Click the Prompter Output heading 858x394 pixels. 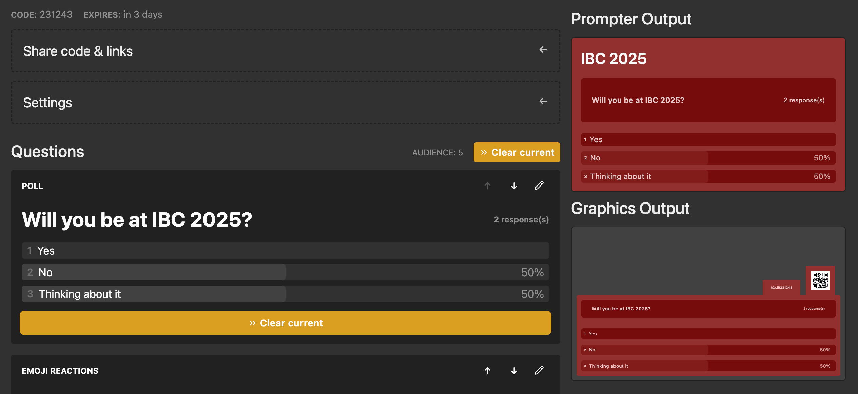[631, 19]
